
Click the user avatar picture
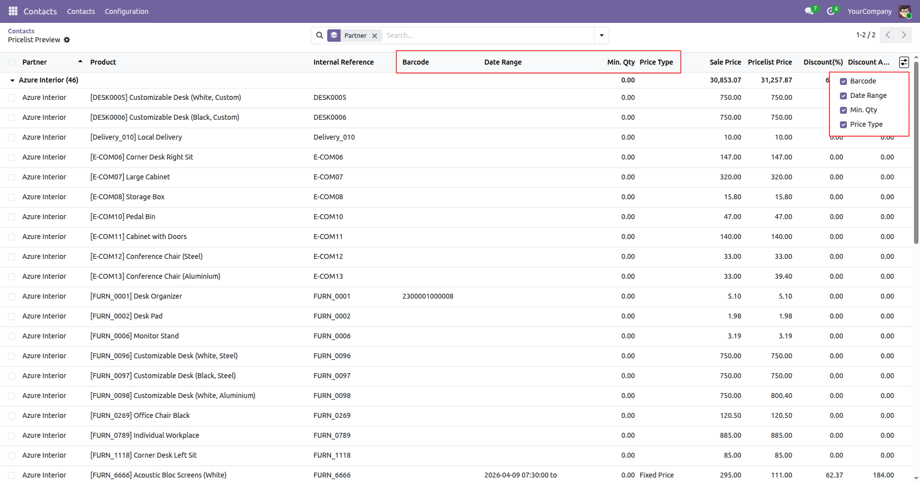pyautogui.click(x=904, y=11)
